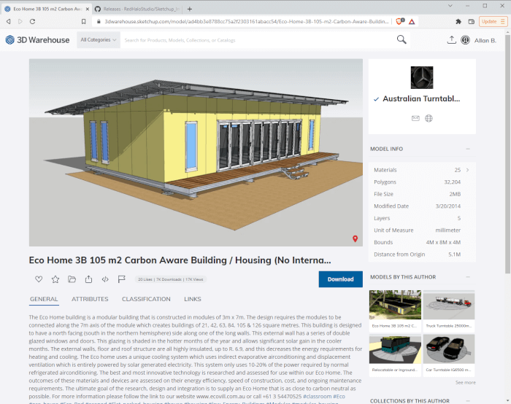Open the Classification tab
Image resolution: width=511 pixels, height=404 pixels.
[146, 299]
